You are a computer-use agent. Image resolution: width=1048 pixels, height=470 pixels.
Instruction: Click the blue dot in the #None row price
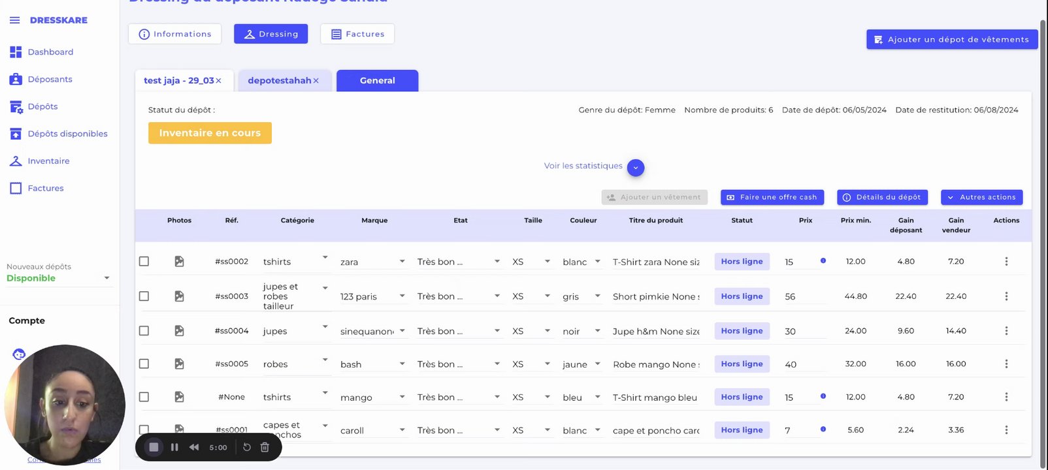pos(823,396)
